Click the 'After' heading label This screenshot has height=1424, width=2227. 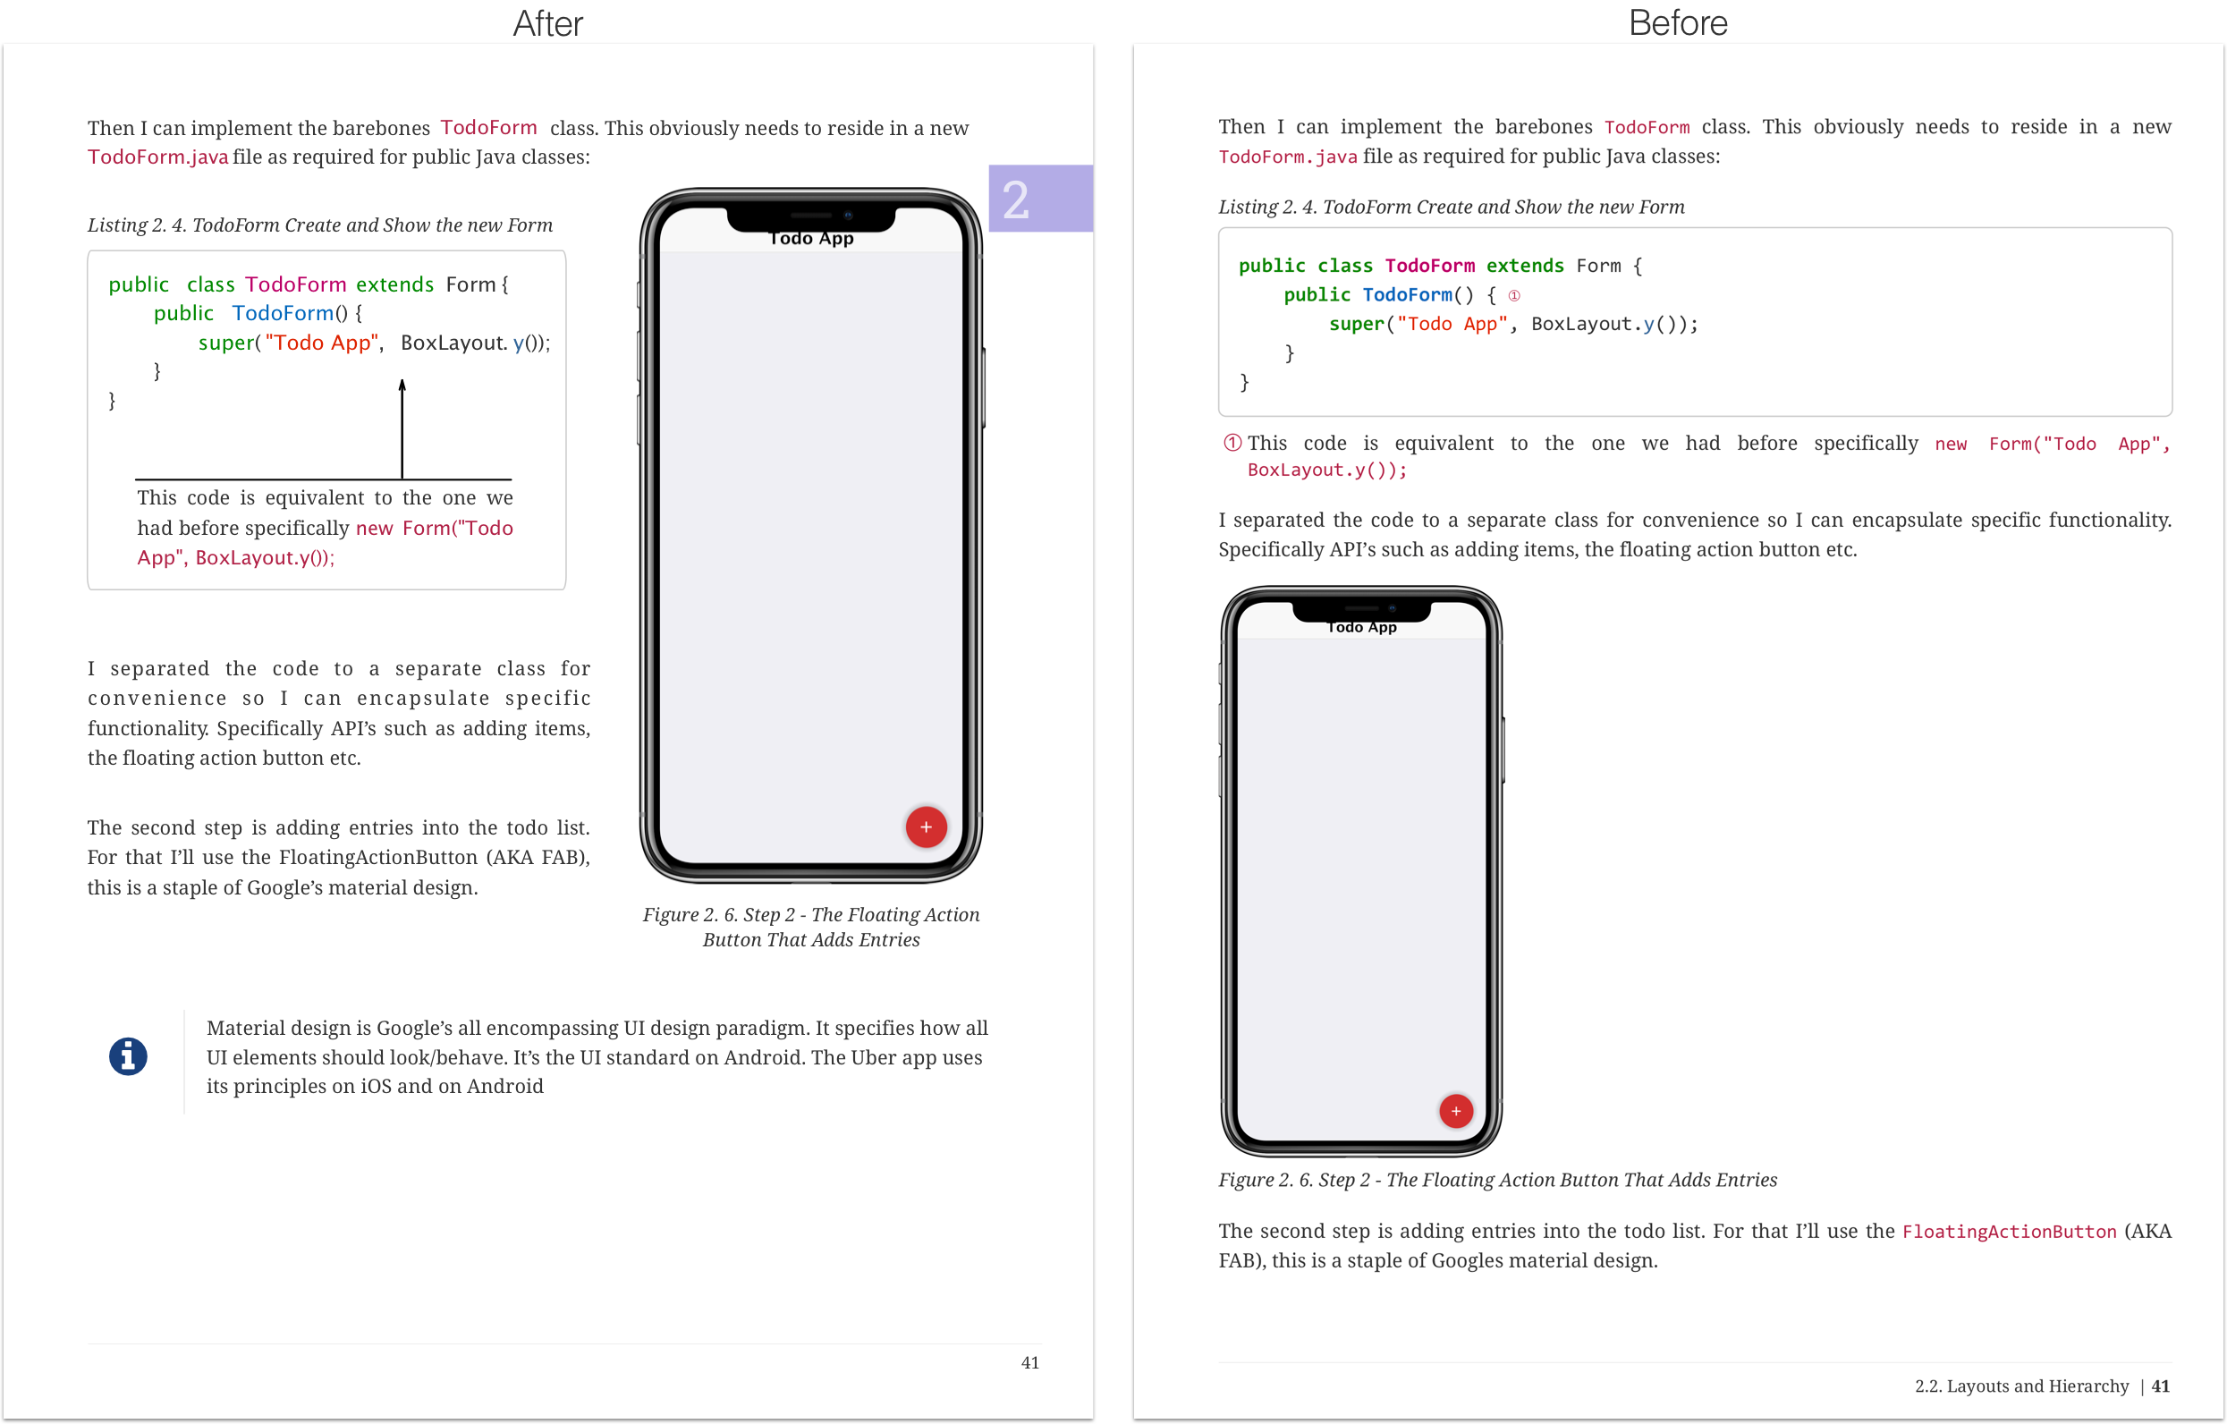[547, 22]
